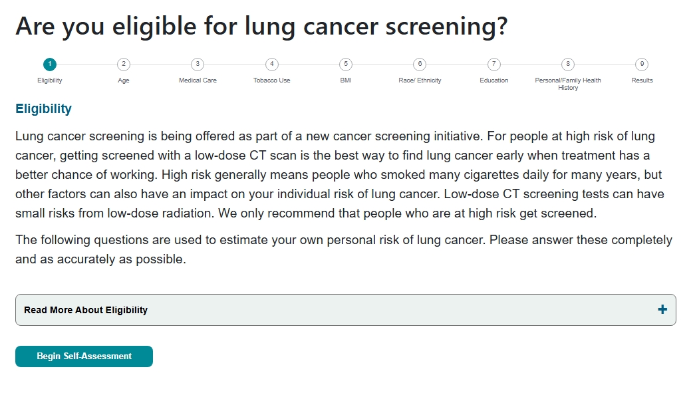Expand plus icon for Read More
Image resolution: width=697 pixels, height=403 pixels.
pyautogui.click(x=662, y=310)
